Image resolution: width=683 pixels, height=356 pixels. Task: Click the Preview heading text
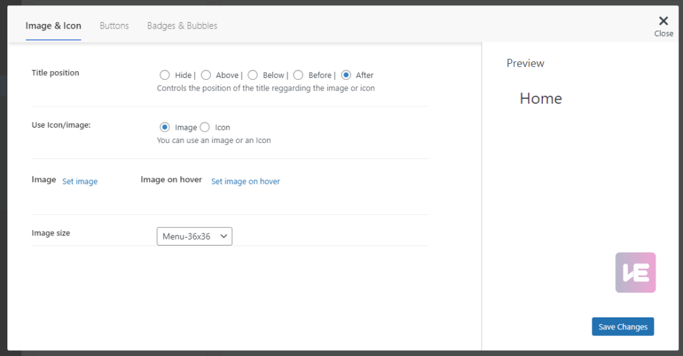526,63
